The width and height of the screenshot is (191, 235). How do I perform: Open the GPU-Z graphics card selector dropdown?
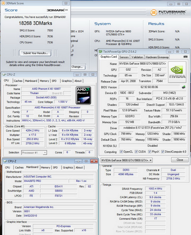pos(127,160)
